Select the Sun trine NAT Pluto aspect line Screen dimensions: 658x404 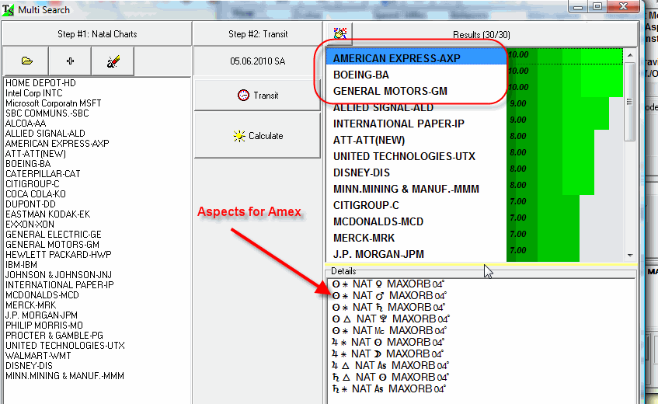click(x=383, y=319)
